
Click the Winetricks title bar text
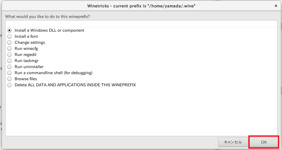point(141,6)
